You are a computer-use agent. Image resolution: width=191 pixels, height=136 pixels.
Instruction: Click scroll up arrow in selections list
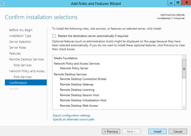[x=184, y=58]
